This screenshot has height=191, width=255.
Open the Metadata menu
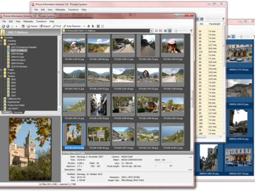tap(28, 21)
